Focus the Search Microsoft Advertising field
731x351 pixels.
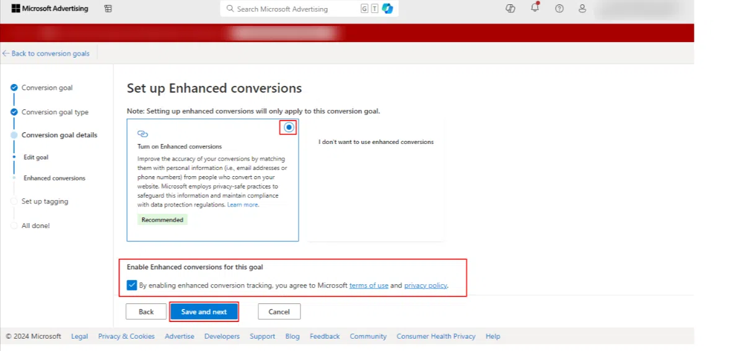(x=310, y=9)
